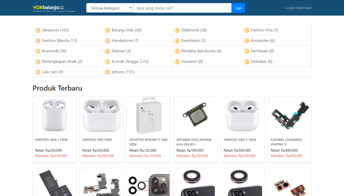Viewport: 344px width, 196px height.
Task: Open the Login Member link
Action: point(298,8)
